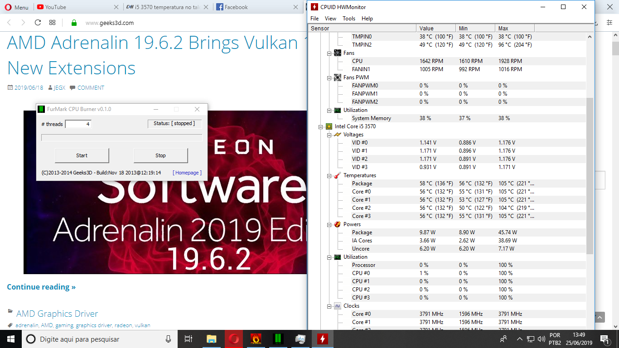Open File Explorer from the taskbar
Image resolution: width=619 pixels, height=348 pixels.
click(212, 339)
